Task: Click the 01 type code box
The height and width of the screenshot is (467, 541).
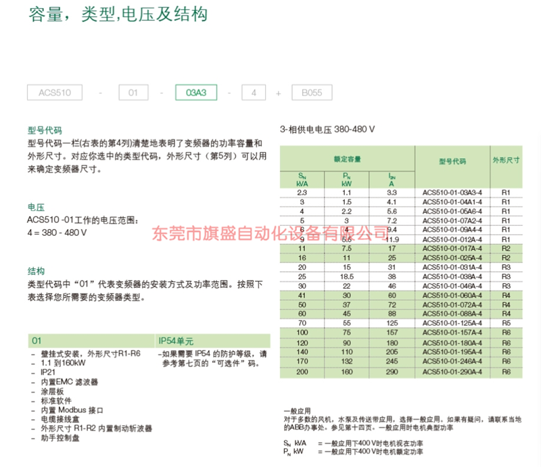Action: coord(133,93)
